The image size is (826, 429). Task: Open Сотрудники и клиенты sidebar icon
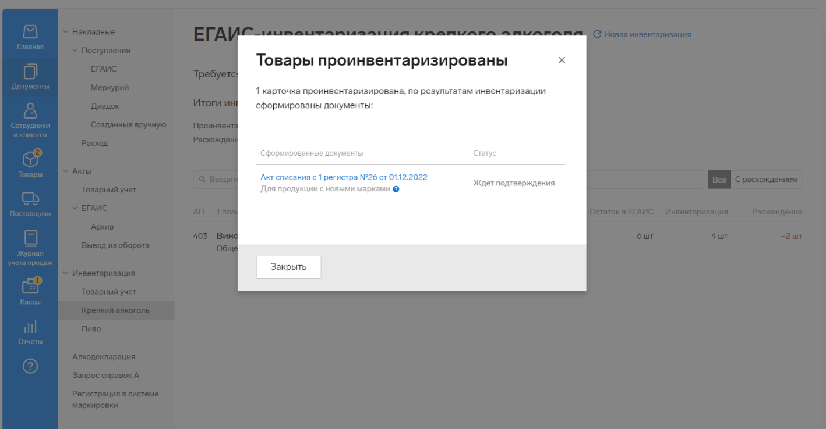click(x=30, y=110)
